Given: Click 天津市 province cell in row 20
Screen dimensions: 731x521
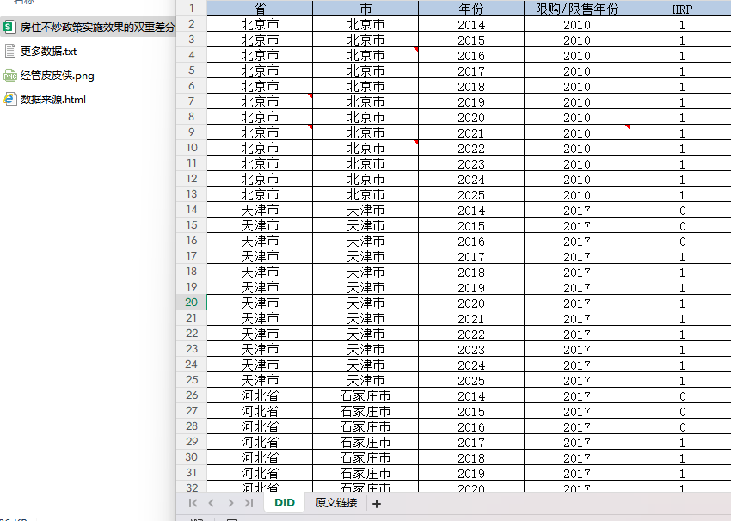Looking at the screenshot, I should [260, 303].
